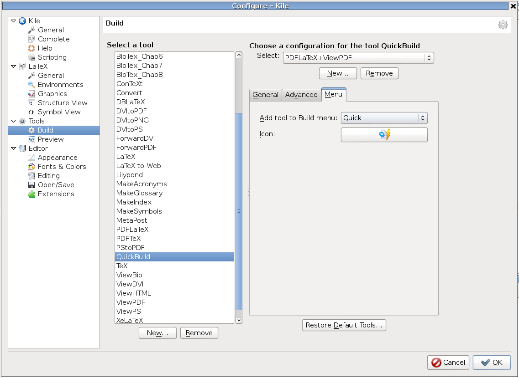Image resolution: width=519 pixels, height=378 pixels.
Task: Click the Scripting gear icon
Action: click(x=31, y=57)
